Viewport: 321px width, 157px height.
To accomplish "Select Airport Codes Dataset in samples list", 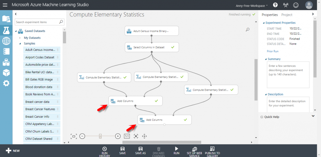I will coord(42,57).
